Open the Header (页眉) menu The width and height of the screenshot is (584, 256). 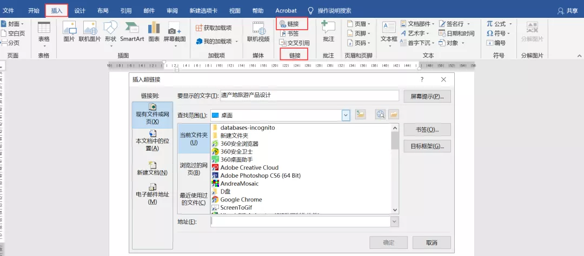tap(359, 24)
